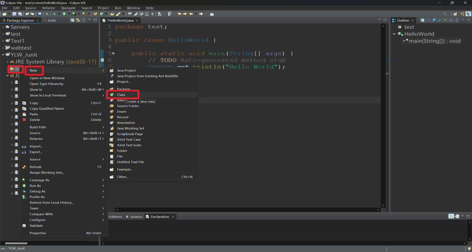Image resolution: width=472 pixels, height=252 pixels.
Task: Launch Debug with the bug icon
Action: [x=54, y=14]
